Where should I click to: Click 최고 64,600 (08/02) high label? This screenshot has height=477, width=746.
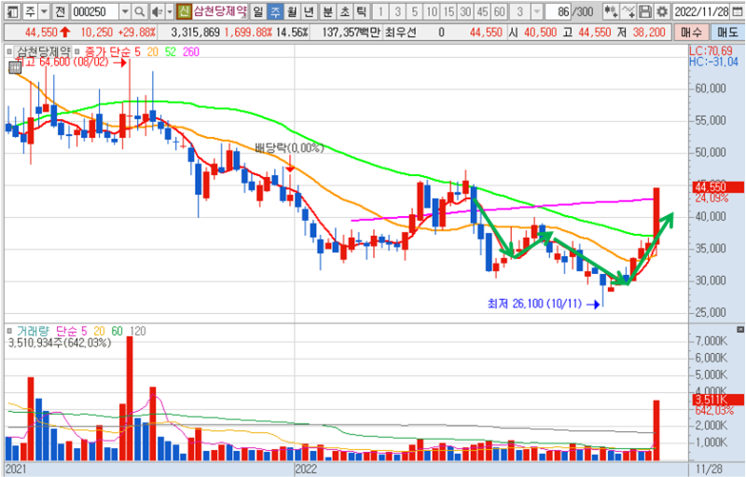pos(62,62)
